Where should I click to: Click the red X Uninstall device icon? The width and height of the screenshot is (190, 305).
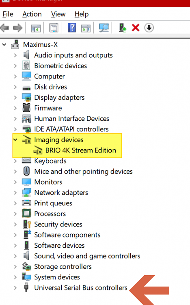tap(136, 28)
